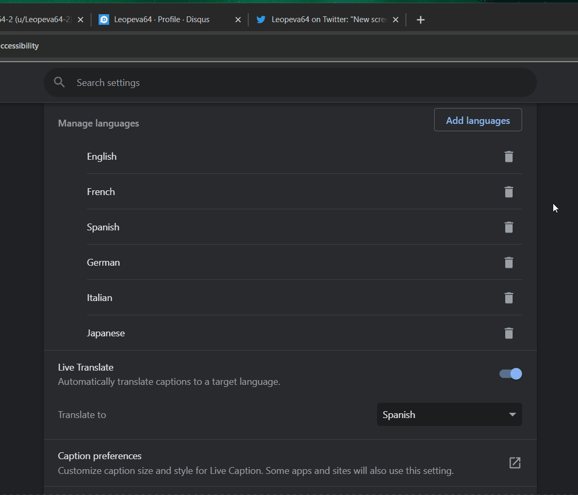This screenshot has width=578, height=495.
Task: Delete the English language entry
Action: (x=508, y=157)
